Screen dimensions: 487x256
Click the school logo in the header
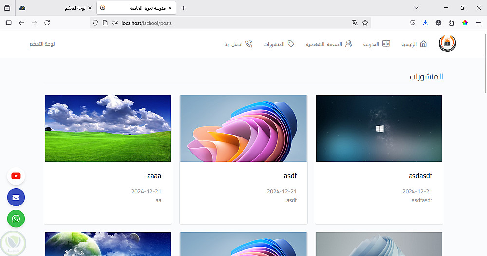pos(447,44)
